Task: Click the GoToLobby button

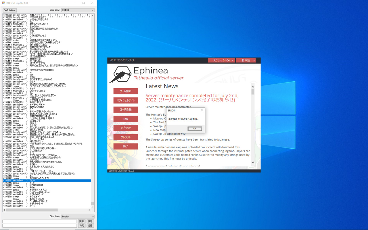Action: coord(9,10)
